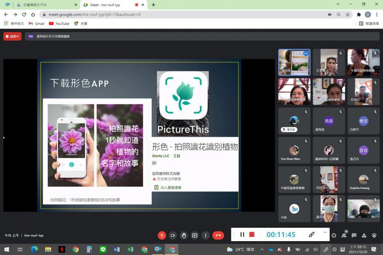Click the Present now screen icon
Viewport: 383px width, 255px height.
[195, 235]
